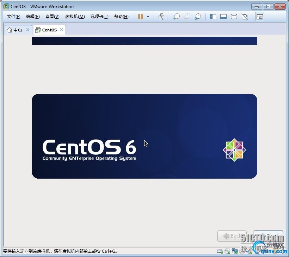Viewport: 289px width, 257px height.
Task: Click the Pause virtual machine icon
Action: click(x=140, y=17)
